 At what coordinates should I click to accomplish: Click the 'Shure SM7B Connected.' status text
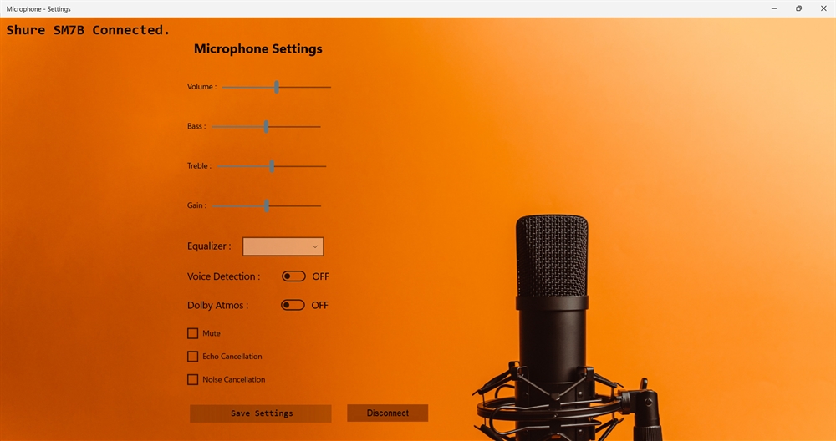88,30
